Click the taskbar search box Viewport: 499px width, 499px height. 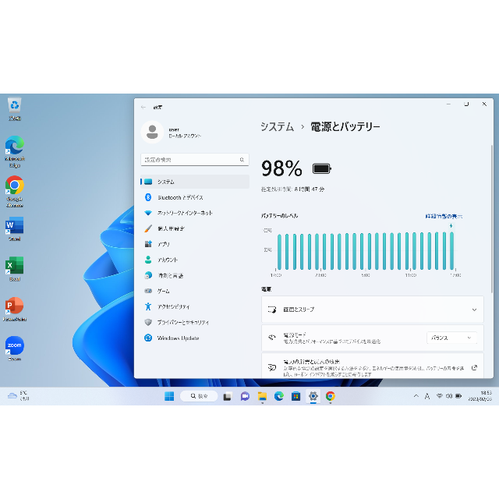coord(199,396)
